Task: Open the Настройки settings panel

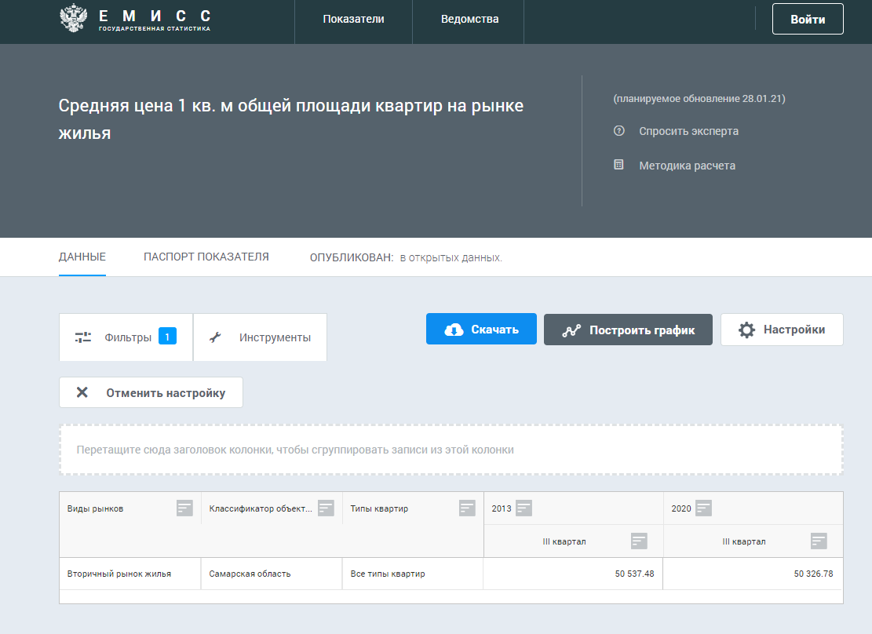Action: pyautogui.click(x=782, y=330)
